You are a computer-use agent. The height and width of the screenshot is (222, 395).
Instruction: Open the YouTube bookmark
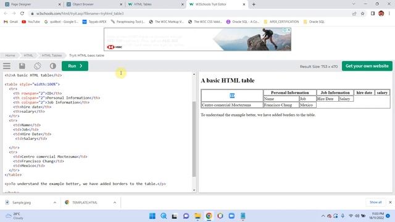click(x=31, y=22)
